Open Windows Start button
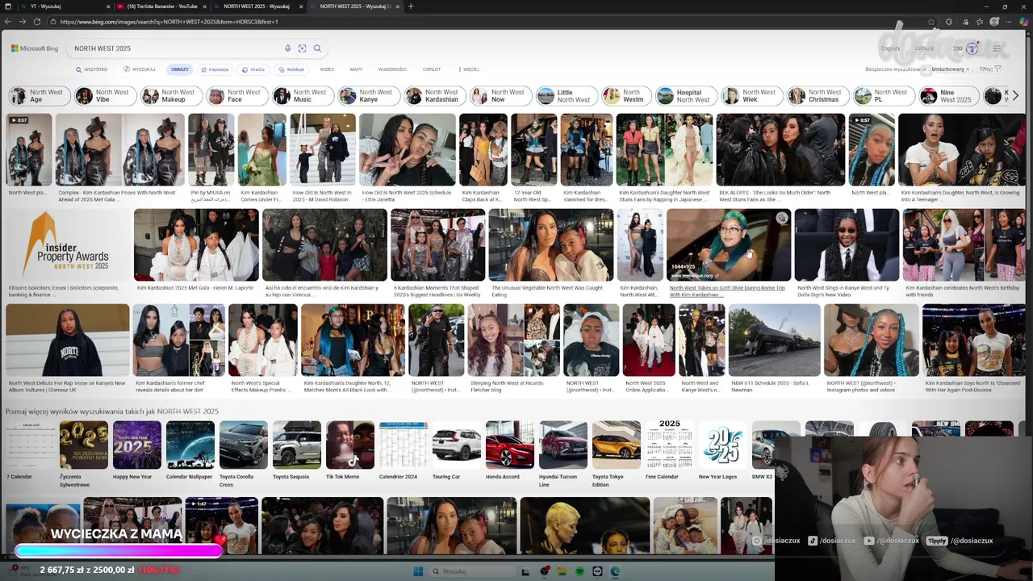This screenshot has width=1033, height=581. pos(418,571)
